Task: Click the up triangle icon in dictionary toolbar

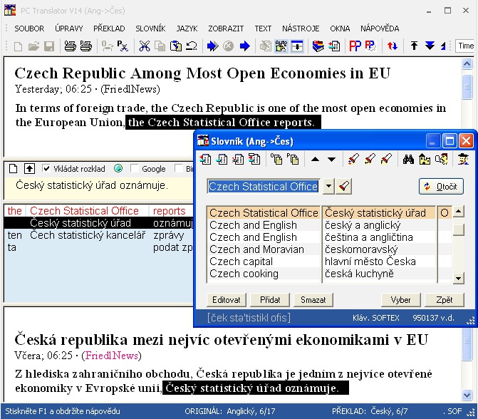Action: click(x=316, y=160)
